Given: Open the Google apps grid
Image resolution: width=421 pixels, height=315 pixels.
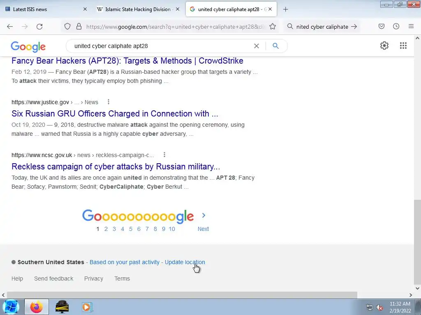Looking at the screenshot, I should (x=403, y=46).
